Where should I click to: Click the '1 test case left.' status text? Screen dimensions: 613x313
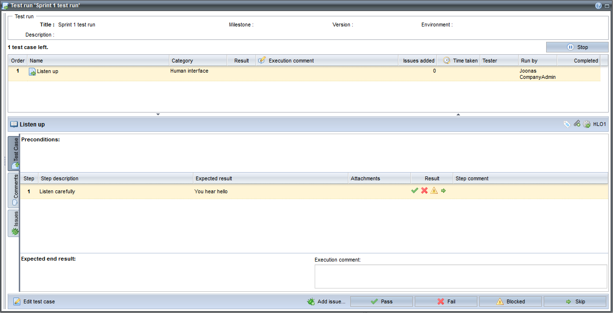pos(28,47)
